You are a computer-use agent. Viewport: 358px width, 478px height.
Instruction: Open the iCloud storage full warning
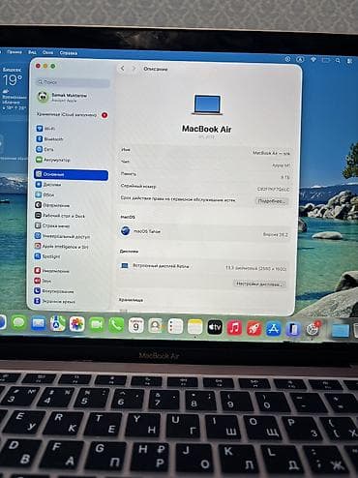[x=72, y=115]
